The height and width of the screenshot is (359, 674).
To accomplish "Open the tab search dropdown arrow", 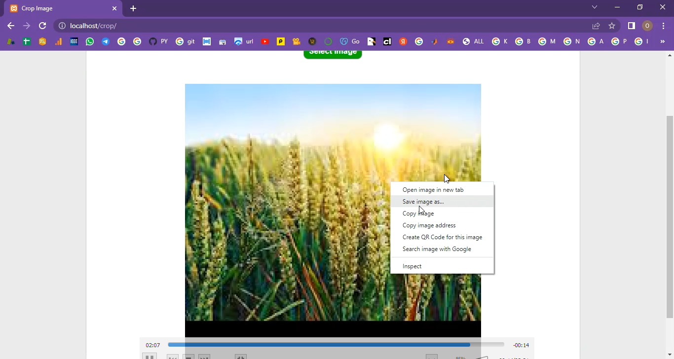I will (595, 7).
